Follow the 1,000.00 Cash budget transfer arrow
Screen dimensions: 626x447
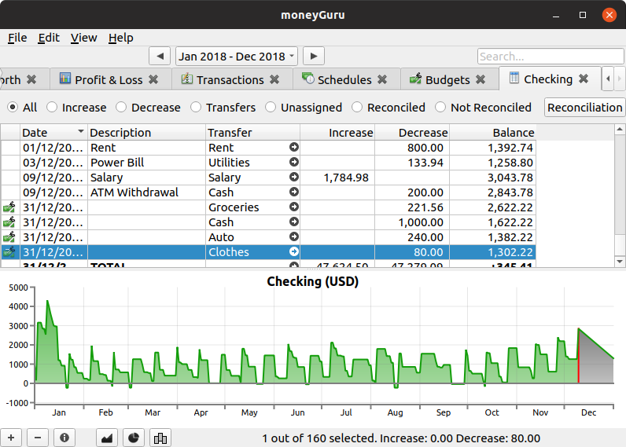pyautogui.click(x=294, y=222)
